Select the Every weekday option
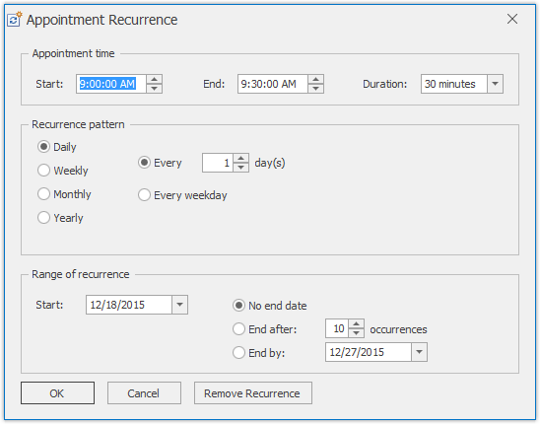540x424 pixels. pos(182,195)
